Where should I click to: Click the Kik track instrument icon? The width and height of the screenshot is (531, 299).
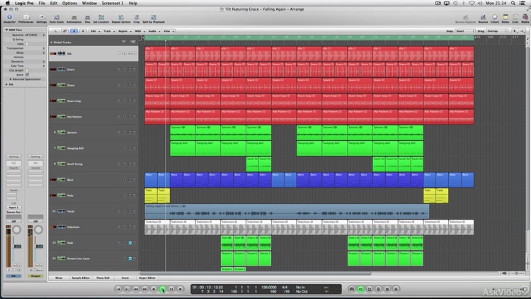tap(62, 53)
